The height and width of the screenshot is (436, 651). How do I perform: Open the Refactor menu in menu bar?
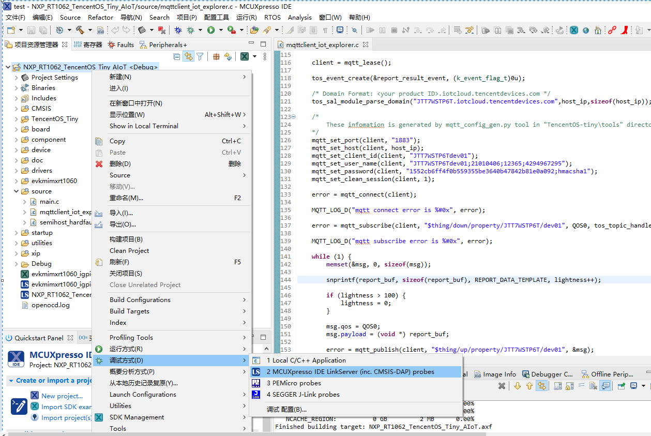[100, 17]
